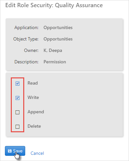Image resolution: width=129 pixels, height=161 pixels.
Task: Click the Description value Permission
Action: click(x=55, y=62)
